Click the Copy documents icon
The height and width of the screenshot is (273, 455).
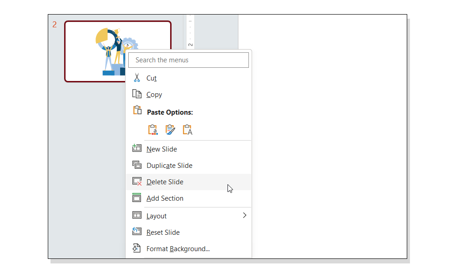(x=136, y=94)
